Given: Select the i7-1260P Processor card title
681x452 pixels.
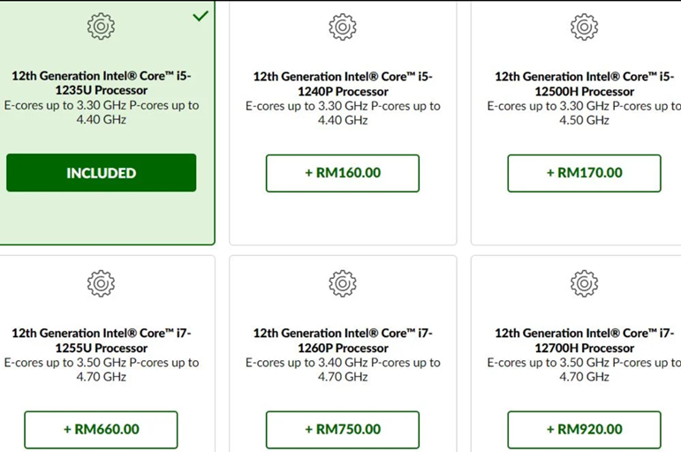Looking at the screenshot, I should [x=343, y=341].
